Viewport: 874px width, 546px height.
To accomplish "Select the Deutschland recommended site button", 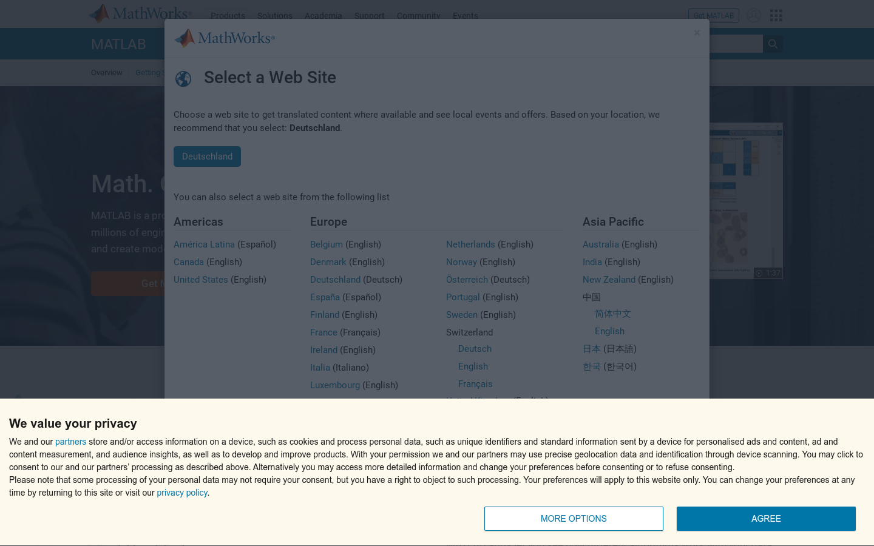I will [x=207, y=157].
